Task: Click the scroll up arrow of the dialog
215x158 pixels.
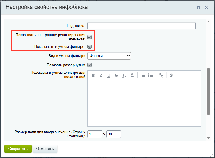Action: pos(208,22)
